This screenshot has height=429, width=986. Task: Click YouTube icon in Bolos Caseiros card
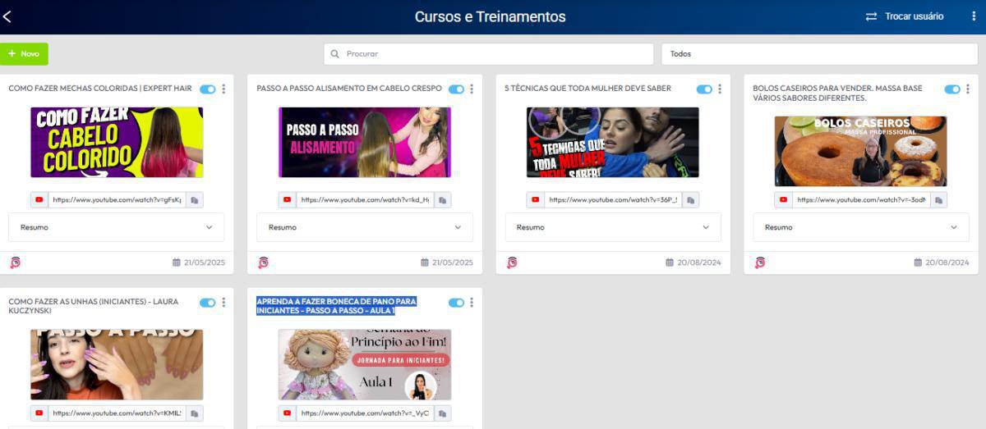783,199
